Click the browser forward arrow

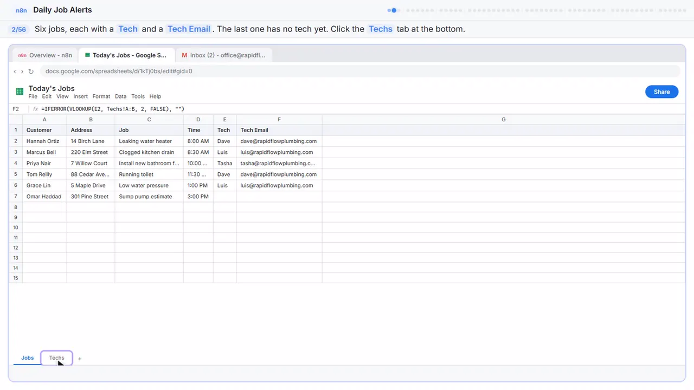(x=22, y=71)
